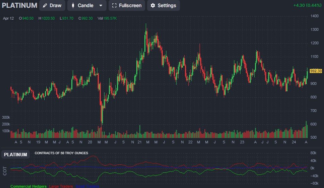Click the PLATINUM label in COT panel

15,155
